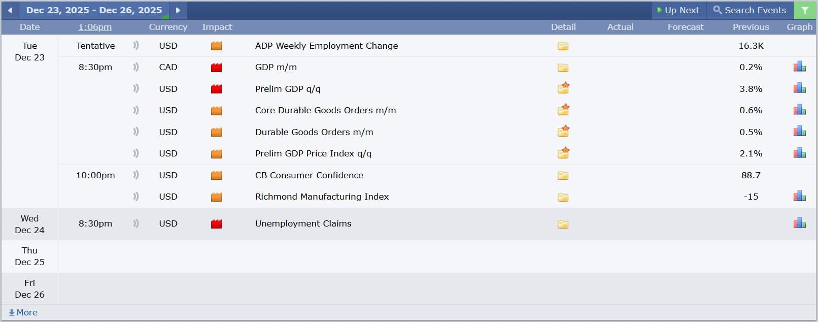Open graph for Prelim GDP q/q
The height and width of the screenshot is (322, 818).
point(799,88)
